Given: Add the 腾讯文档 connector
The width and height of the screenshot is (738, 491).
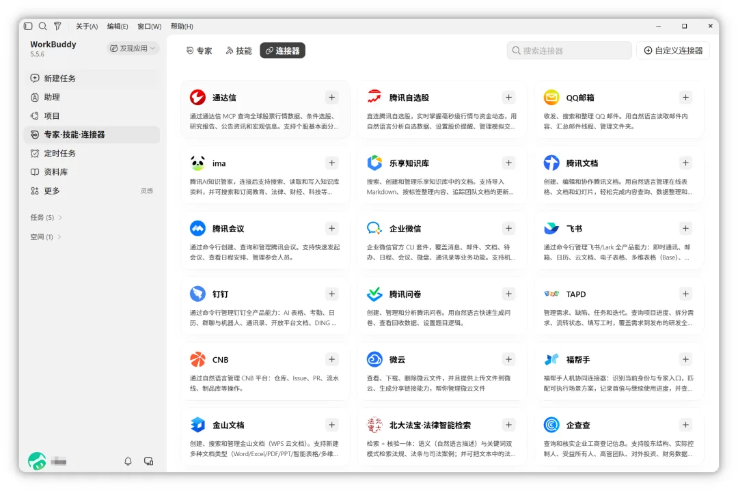Looking at the screenshot, I should pyautogui.click(x=686, y=163).
